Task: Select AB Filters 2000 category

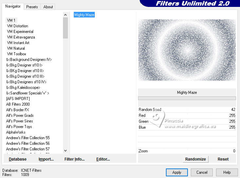Action: tap(18, 104)
